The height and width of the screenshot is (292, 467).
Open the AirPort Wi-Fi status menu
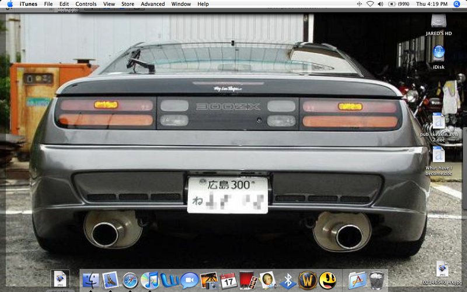coord(370,4)
